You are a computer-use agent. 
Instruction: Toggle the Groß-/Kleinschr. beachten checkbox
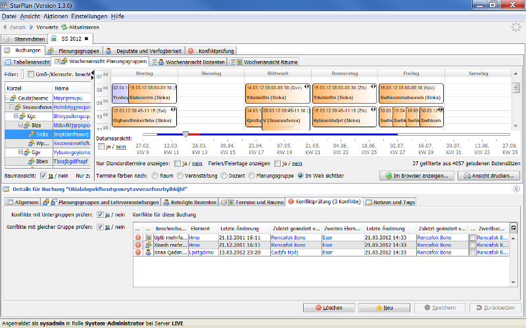31,74
